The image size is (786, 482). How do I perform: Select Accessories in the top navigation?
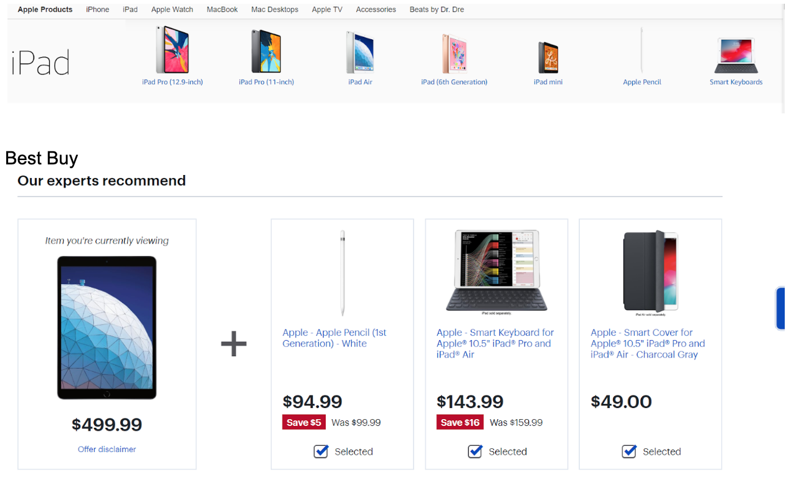(x=376, y=9)
